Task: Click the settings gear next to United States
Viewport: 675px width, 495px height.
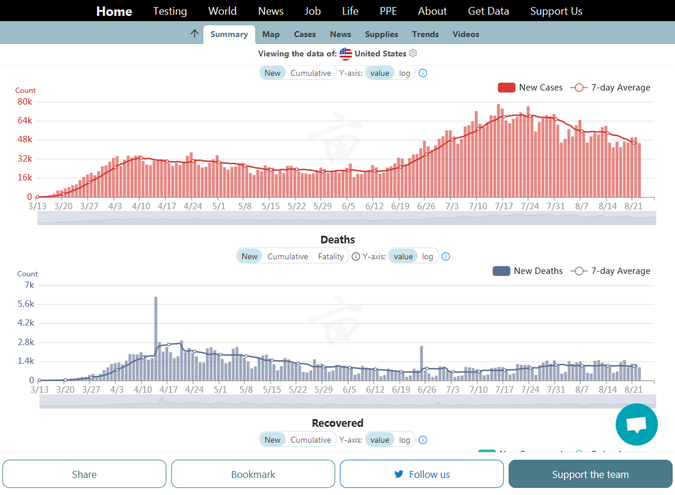Action: pyautogui.click(x=413, y=53)
